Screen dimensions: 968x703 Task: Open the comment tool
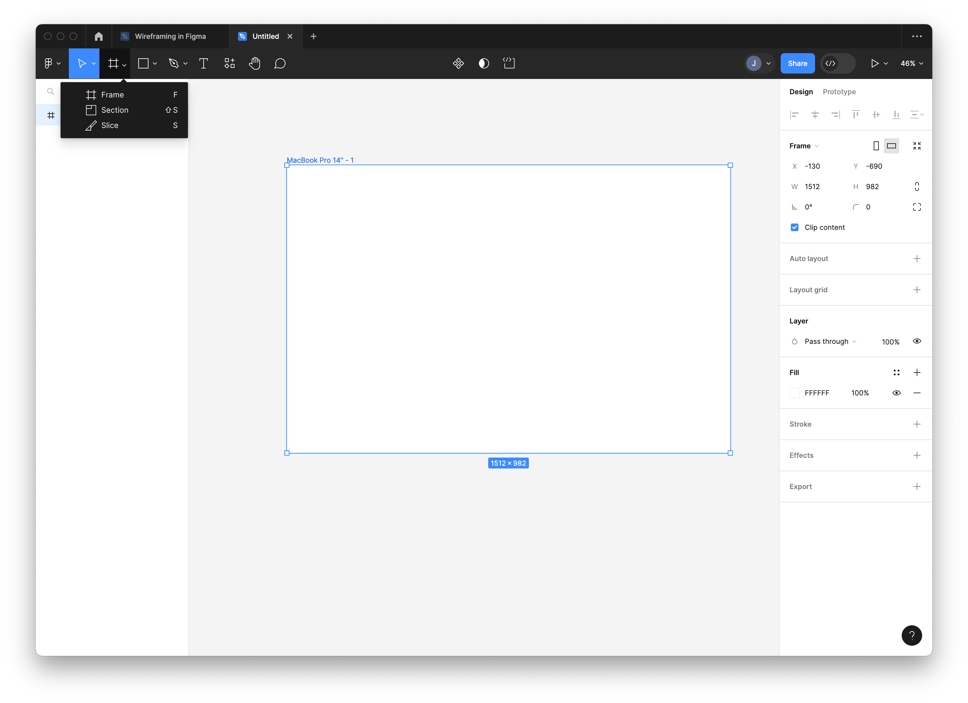[279, 63]
